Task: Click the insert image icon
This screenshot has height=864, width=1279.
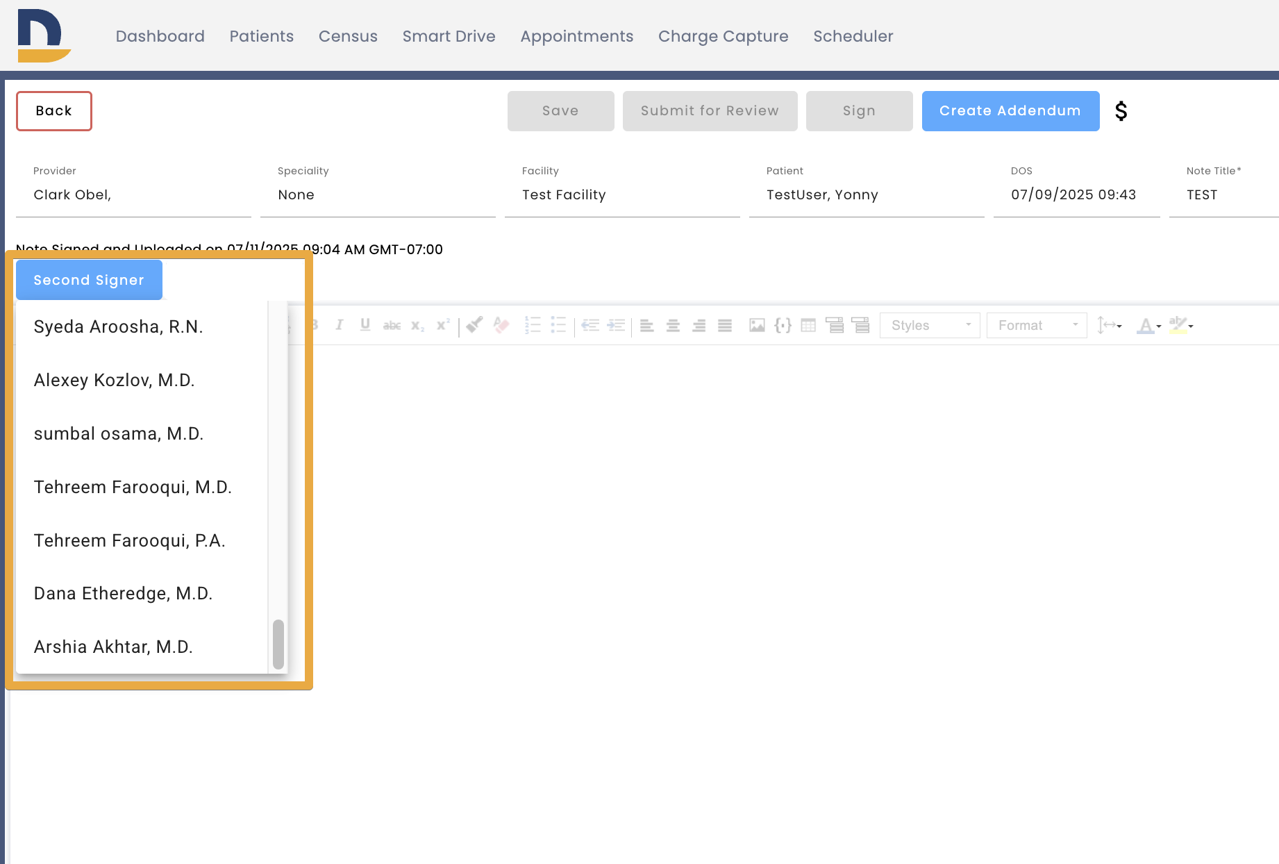Action: [x=757, y=325]
